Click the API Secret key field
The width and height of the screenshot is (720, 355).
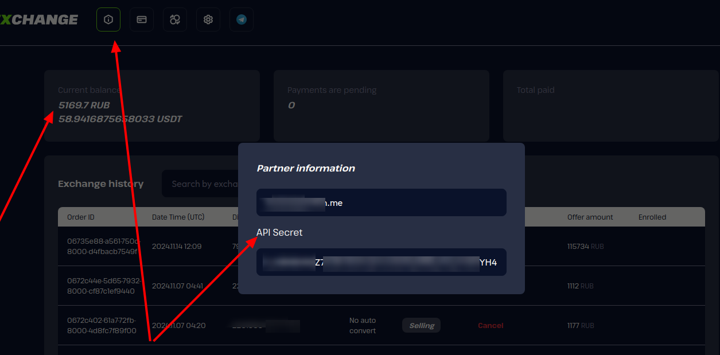click(381, 262)
